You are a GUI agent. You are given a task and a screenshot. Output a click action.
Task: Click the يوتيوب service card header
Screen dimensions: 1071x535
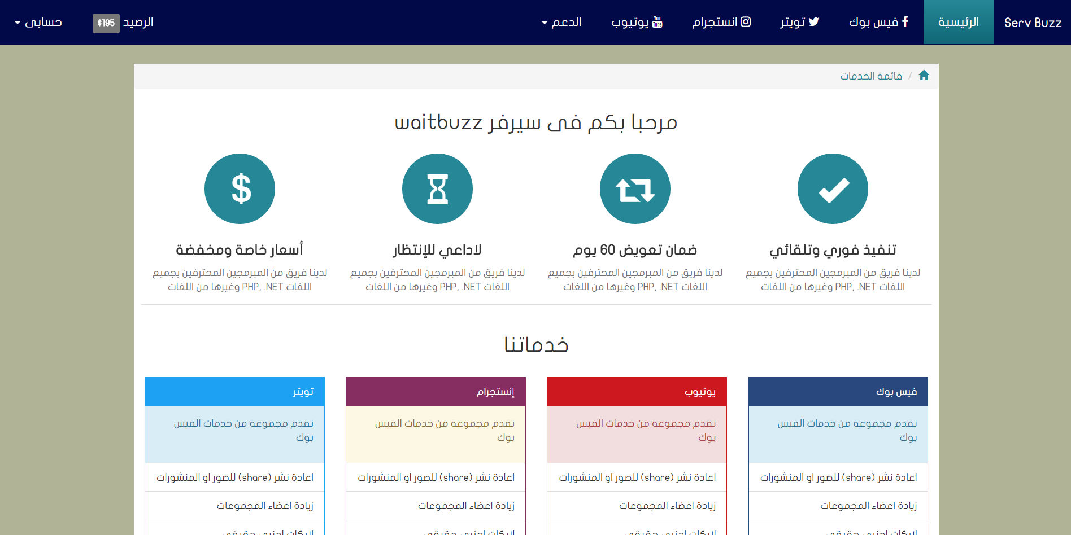pyautogui.click(x=637, y=392)
